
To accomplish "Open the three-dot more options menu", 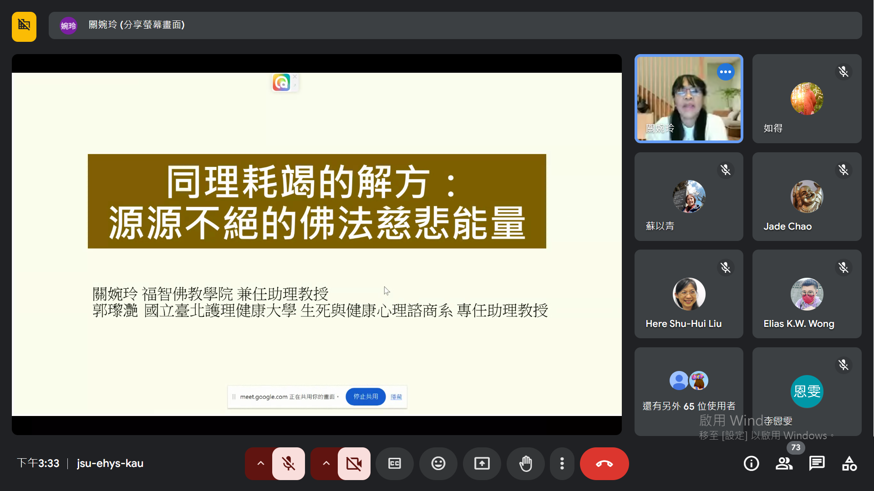I will point(562,463).
